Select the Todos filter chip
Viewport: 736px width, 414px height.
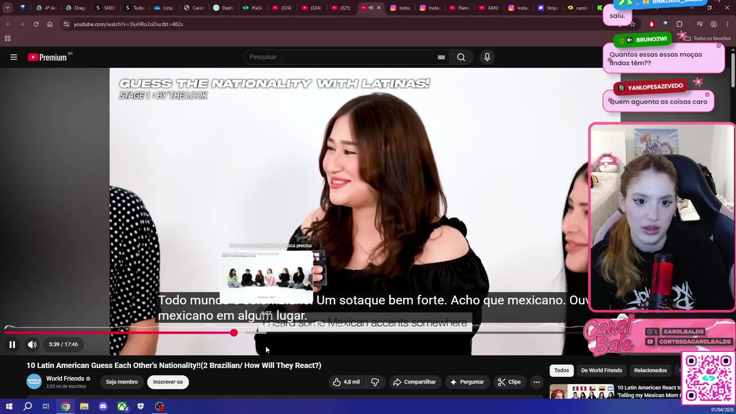(562, 370)
